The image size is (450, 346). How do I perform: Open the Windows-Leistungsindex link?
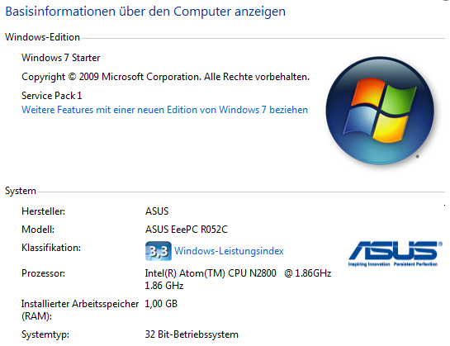pos(229,251)
